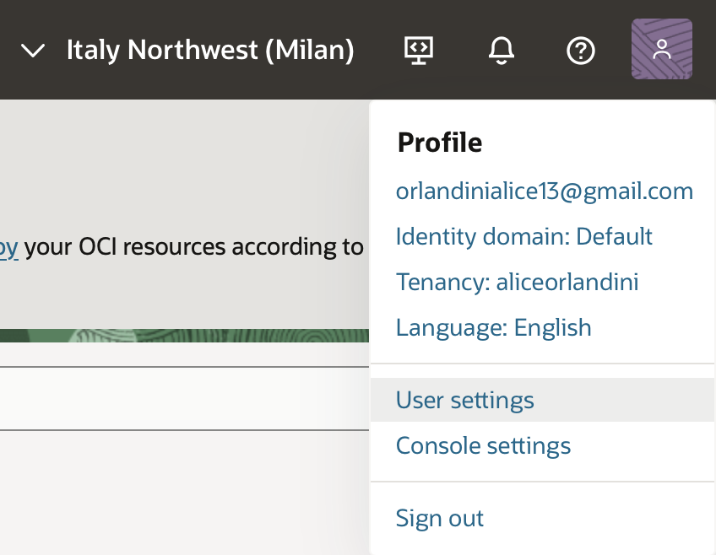Open Tenancy: aliceorlandini details
The height and width of the screenshot is (555, 716).
[517, 282]
